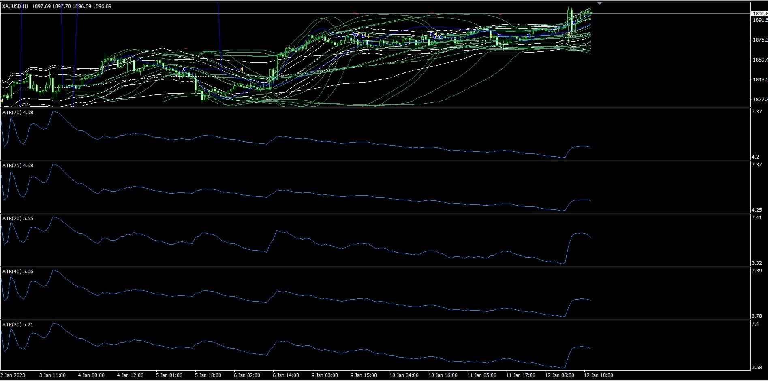
Task: Click the 7.4 scale maximum in ATR(30) panel
Action: [755, 324]
